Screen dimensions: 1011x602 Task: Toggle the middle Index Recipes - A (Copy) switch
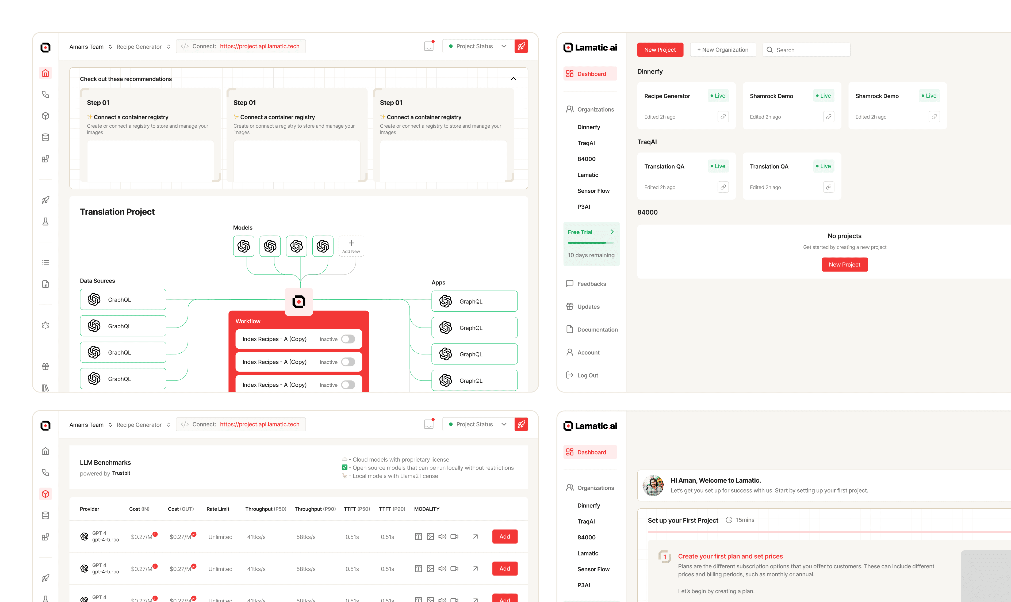point(348,362)
